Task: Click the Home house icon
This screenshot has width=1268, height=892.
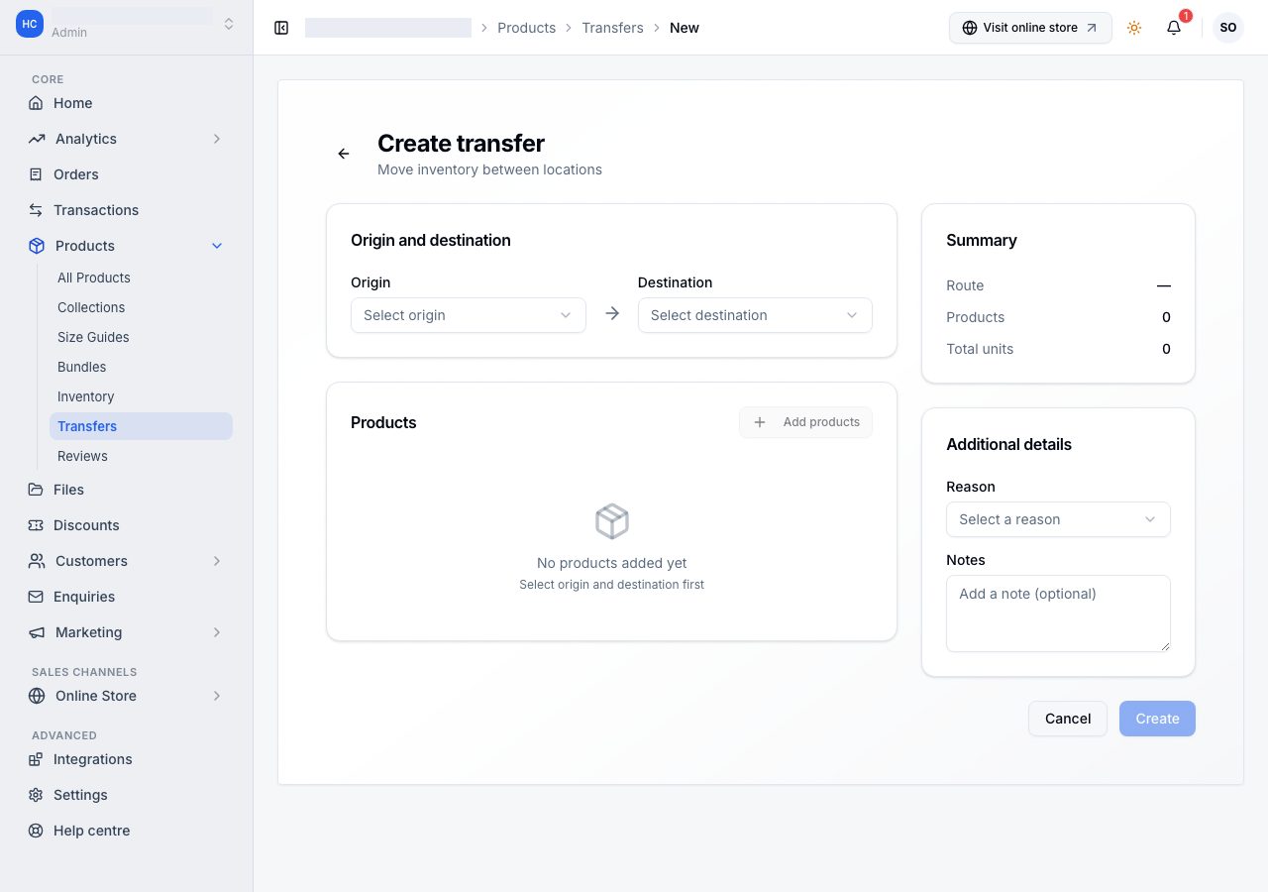Action: pyautogui.click(x=37, y=103)
